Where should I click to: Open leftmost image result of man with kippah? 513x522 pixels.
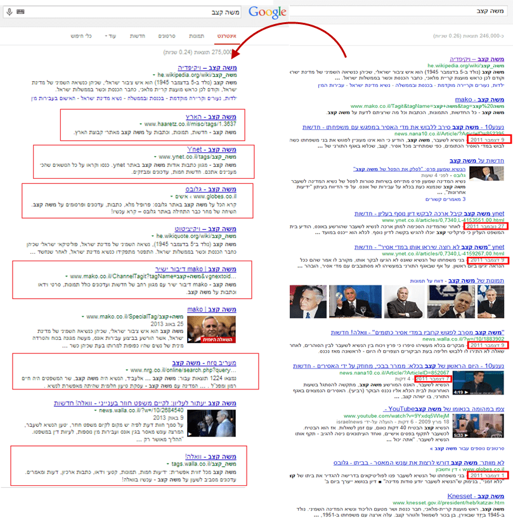pyautogui.click(x=308, y=302)
